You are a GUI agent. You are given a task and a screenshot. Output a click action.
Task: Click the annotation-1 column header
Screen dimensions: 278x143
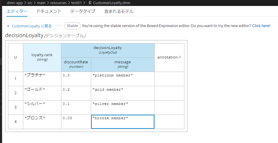pyautogui.click(x=169, y=57)
